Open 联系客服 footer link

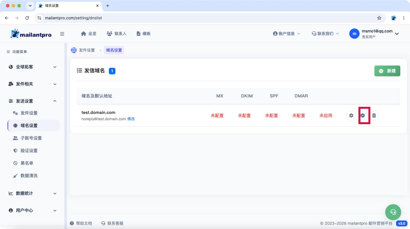click(x=112, y=223)
